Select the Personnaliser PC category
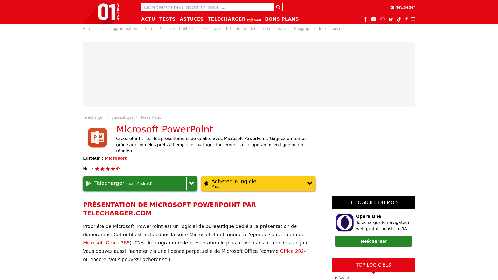 pyautogui.click(x=216, y=29)
